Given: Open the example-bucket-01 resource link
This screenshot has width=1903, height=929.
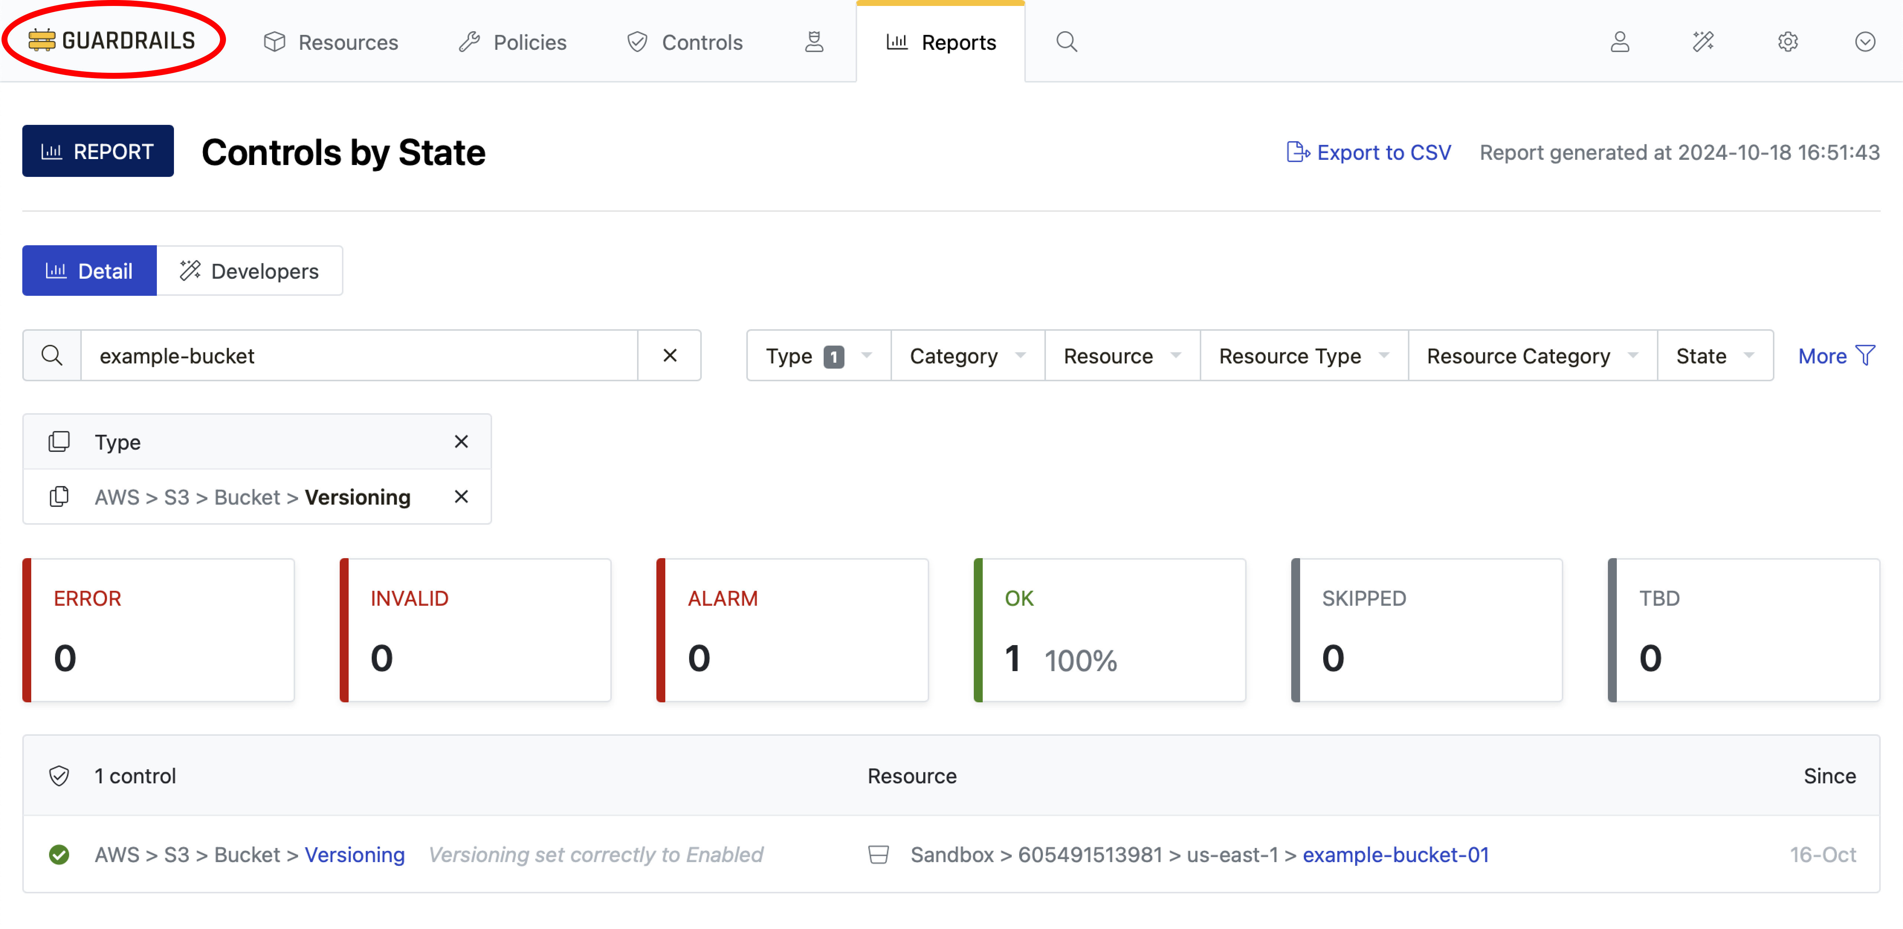Looking at the screenshot, I should tap(1396, 854).
